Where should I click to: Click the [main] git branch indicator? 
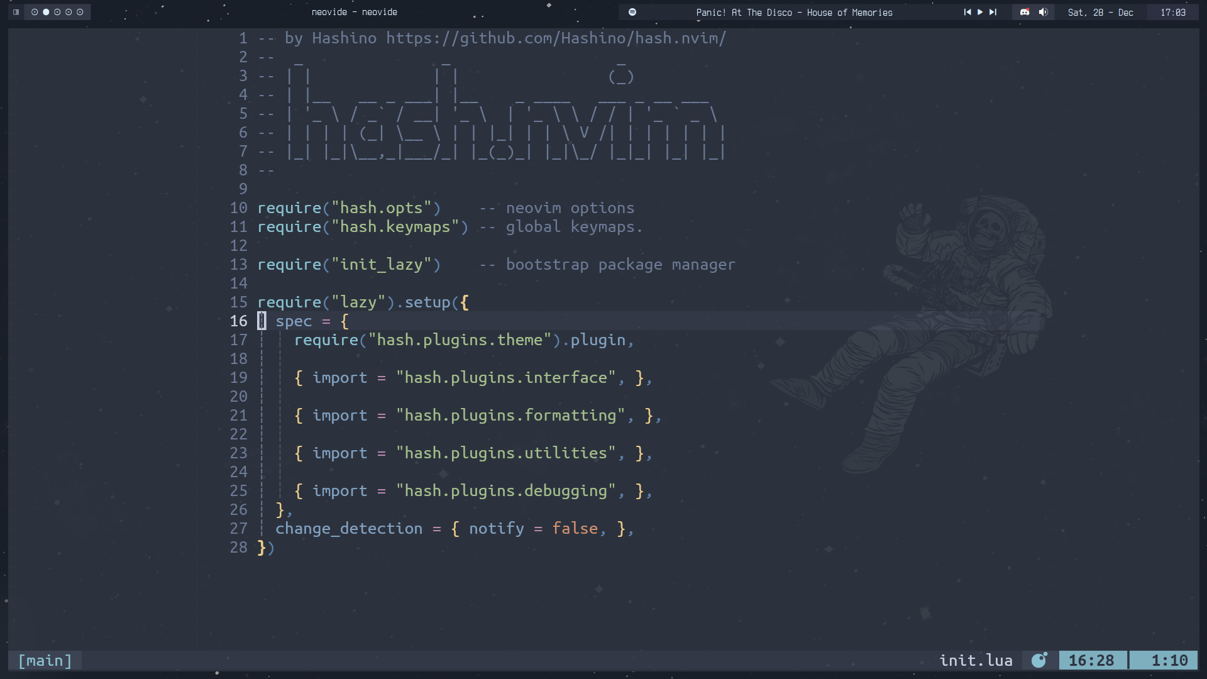(45, 661)
